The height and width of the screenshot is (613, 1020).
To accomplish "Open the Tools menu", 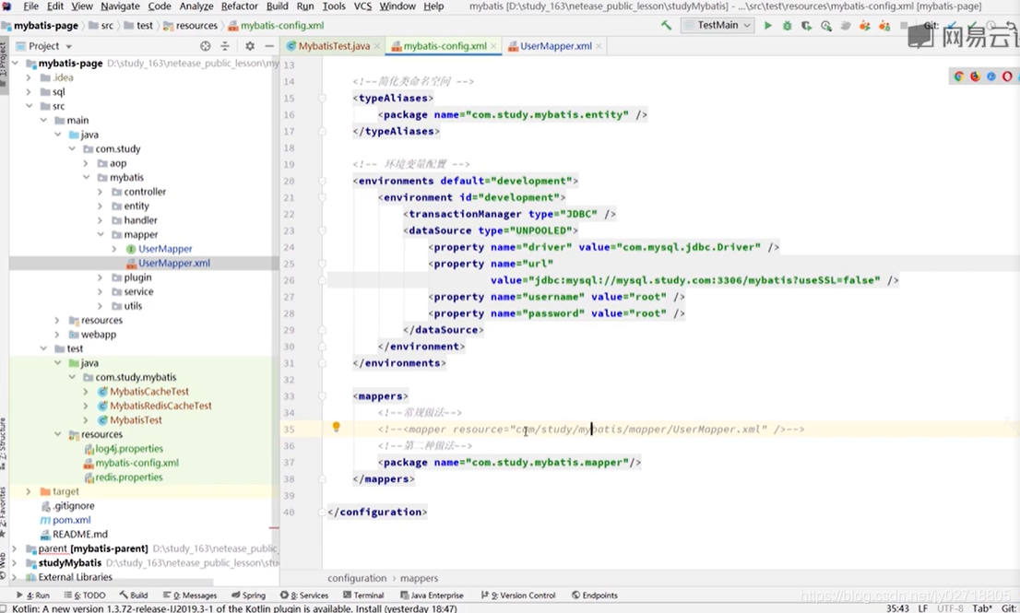I will tap(334, 6).
